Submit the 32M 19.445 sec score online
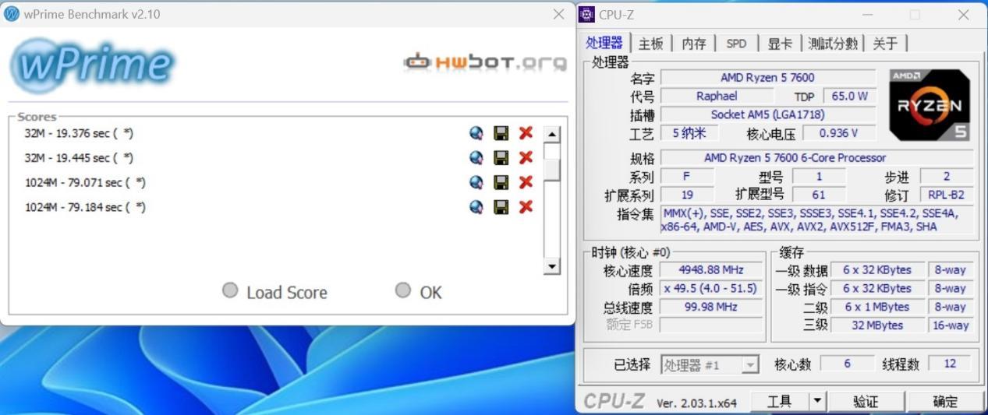The height and width of the screenshot is (415, 988). (x=476, y=157)
